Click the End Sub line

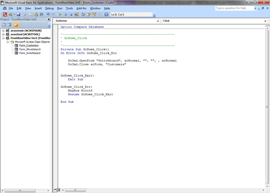(x=67, y=102)
